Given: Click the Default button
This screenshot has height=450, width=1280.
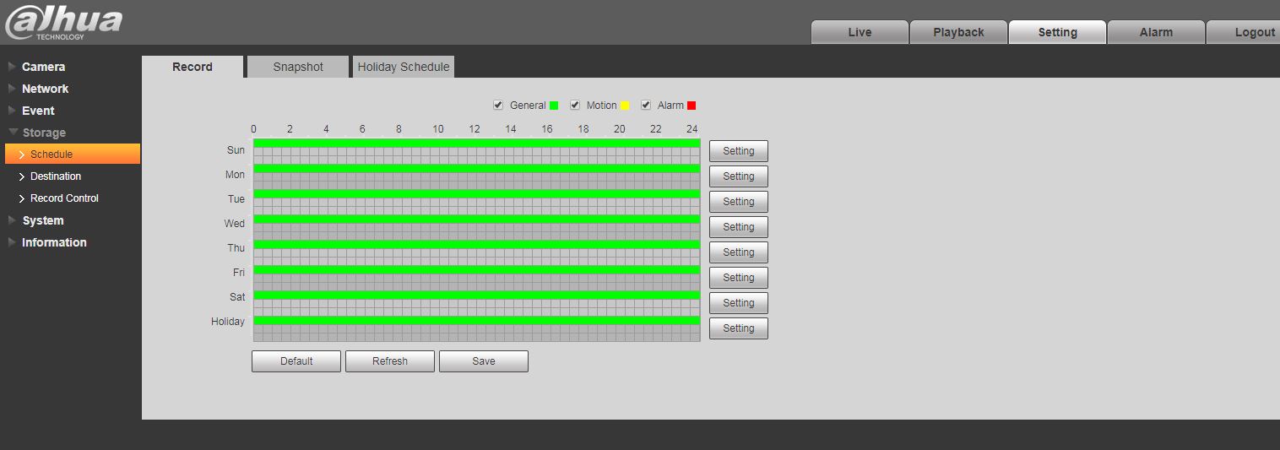Looking at the screenshot, I should click(x=296, y=361).
